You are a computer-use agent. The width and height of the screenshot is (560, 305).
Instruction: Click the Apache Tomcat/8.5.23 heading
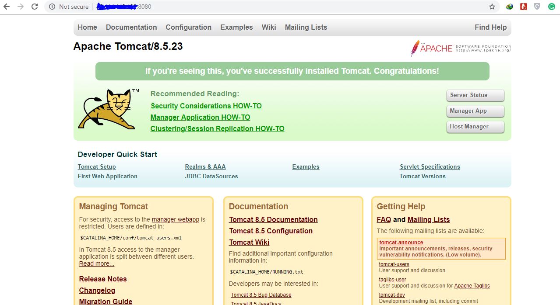pos(128,46)
